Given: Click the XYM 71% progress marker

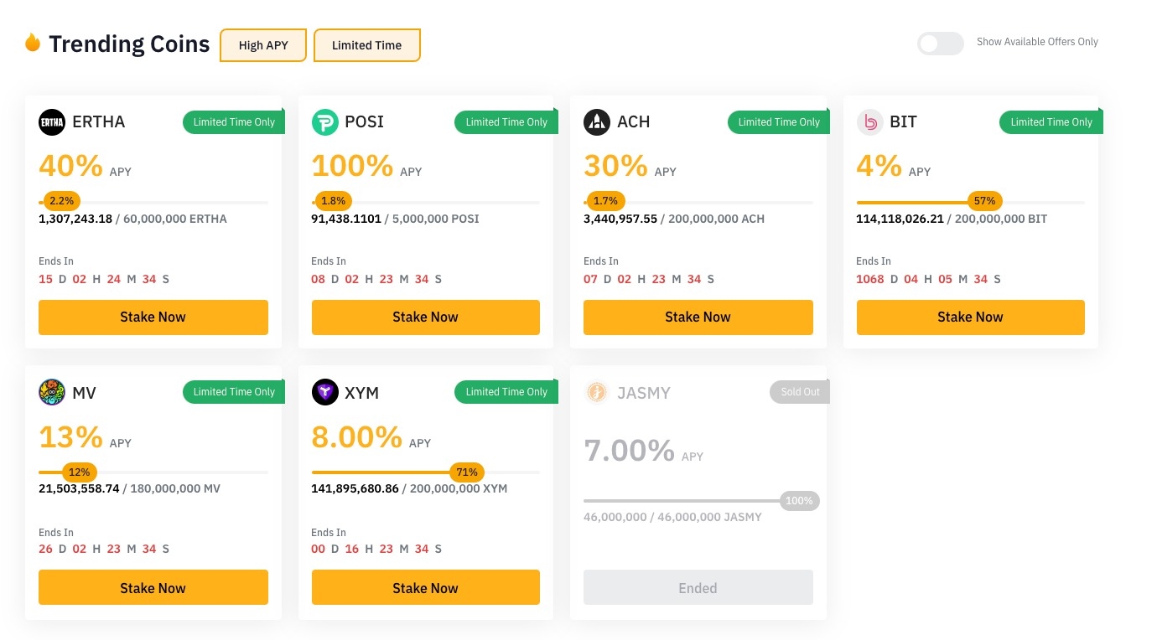Looking at the screenshot, I should coord(467,472).
